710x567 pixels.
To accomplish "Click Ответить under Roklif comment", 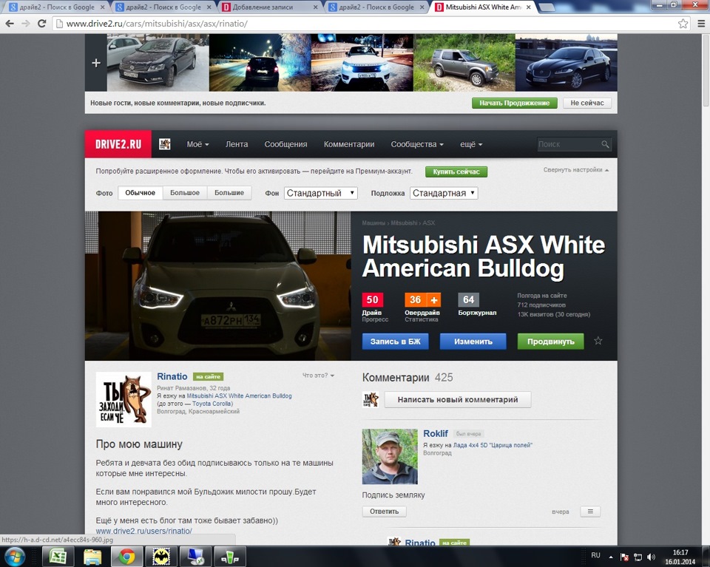I will pos(384,512).
